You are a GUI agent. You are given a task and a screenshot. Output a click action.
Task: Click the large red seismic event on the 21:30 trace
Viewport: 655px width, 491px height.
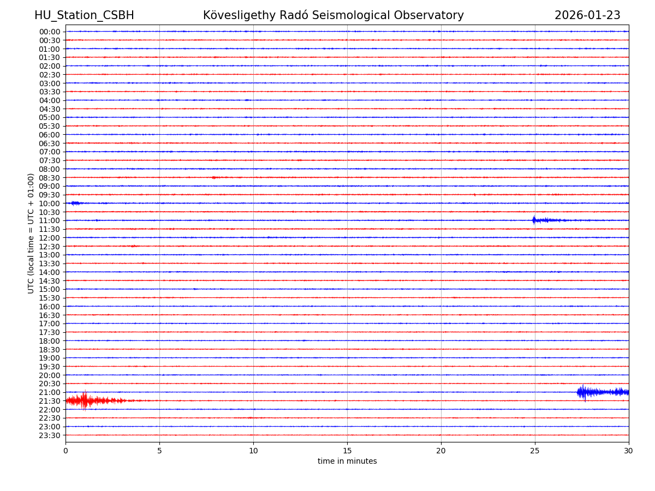click(85, 401)
